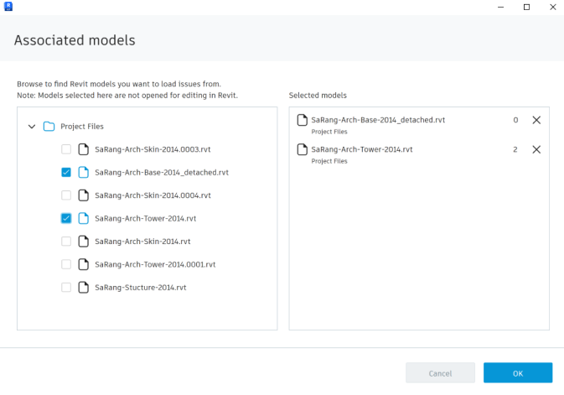The width and height of the screenshot is (564, 395).
Task: Click the SaRang-Stucture-2014.rvt file icon
Action: 83,287
